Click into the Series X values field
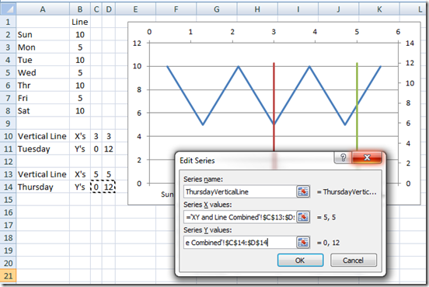Screen dimensions: 429x287 [240, 217]
